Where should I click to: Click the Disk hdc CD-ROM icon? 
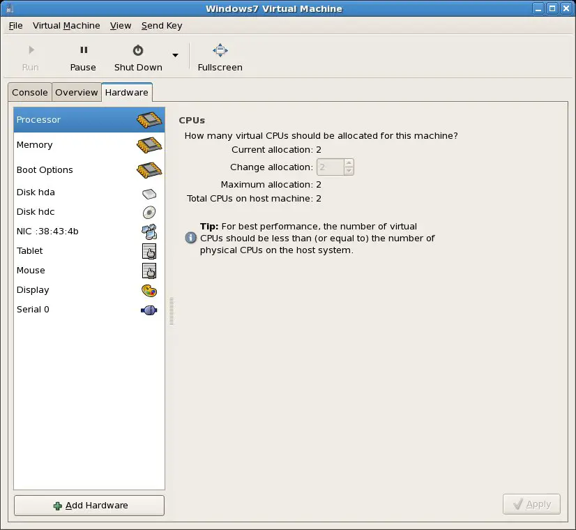[x=149, y=212]
